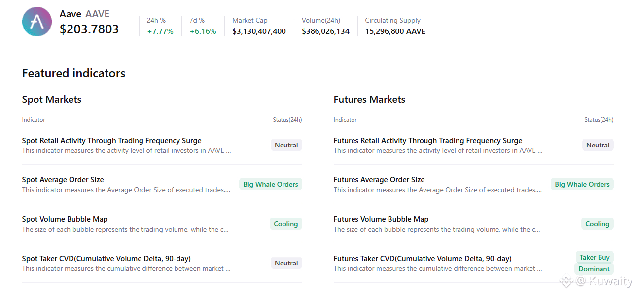Open Futures Retail Activity Through Trading Frequency Surge
636x293 pixels.
tap(427, 141)
